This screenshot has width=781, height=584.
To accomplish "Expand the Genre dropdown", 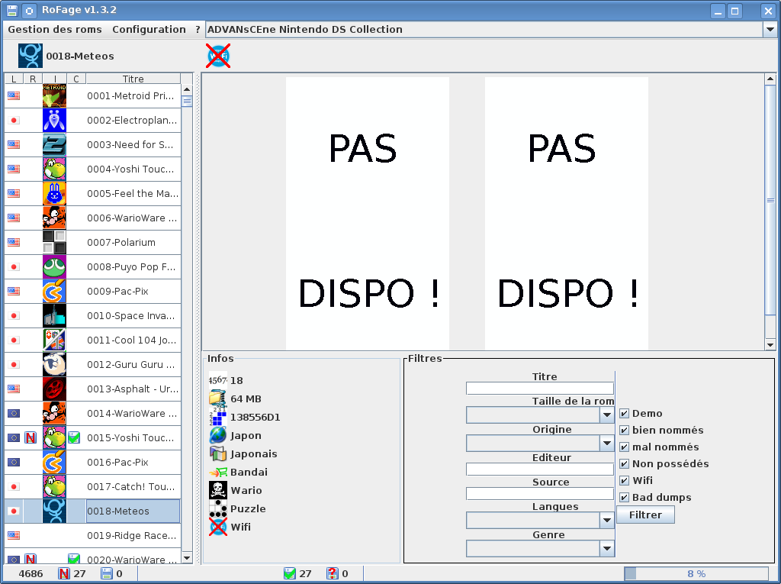I will 606,549.
